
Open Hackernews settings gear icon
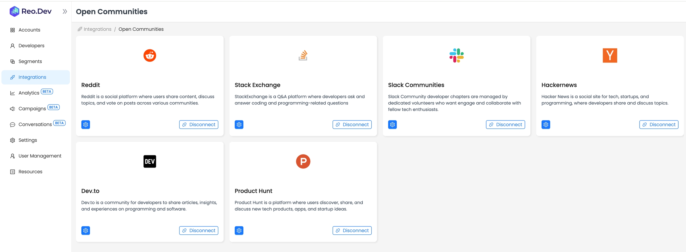pos(546,125)
